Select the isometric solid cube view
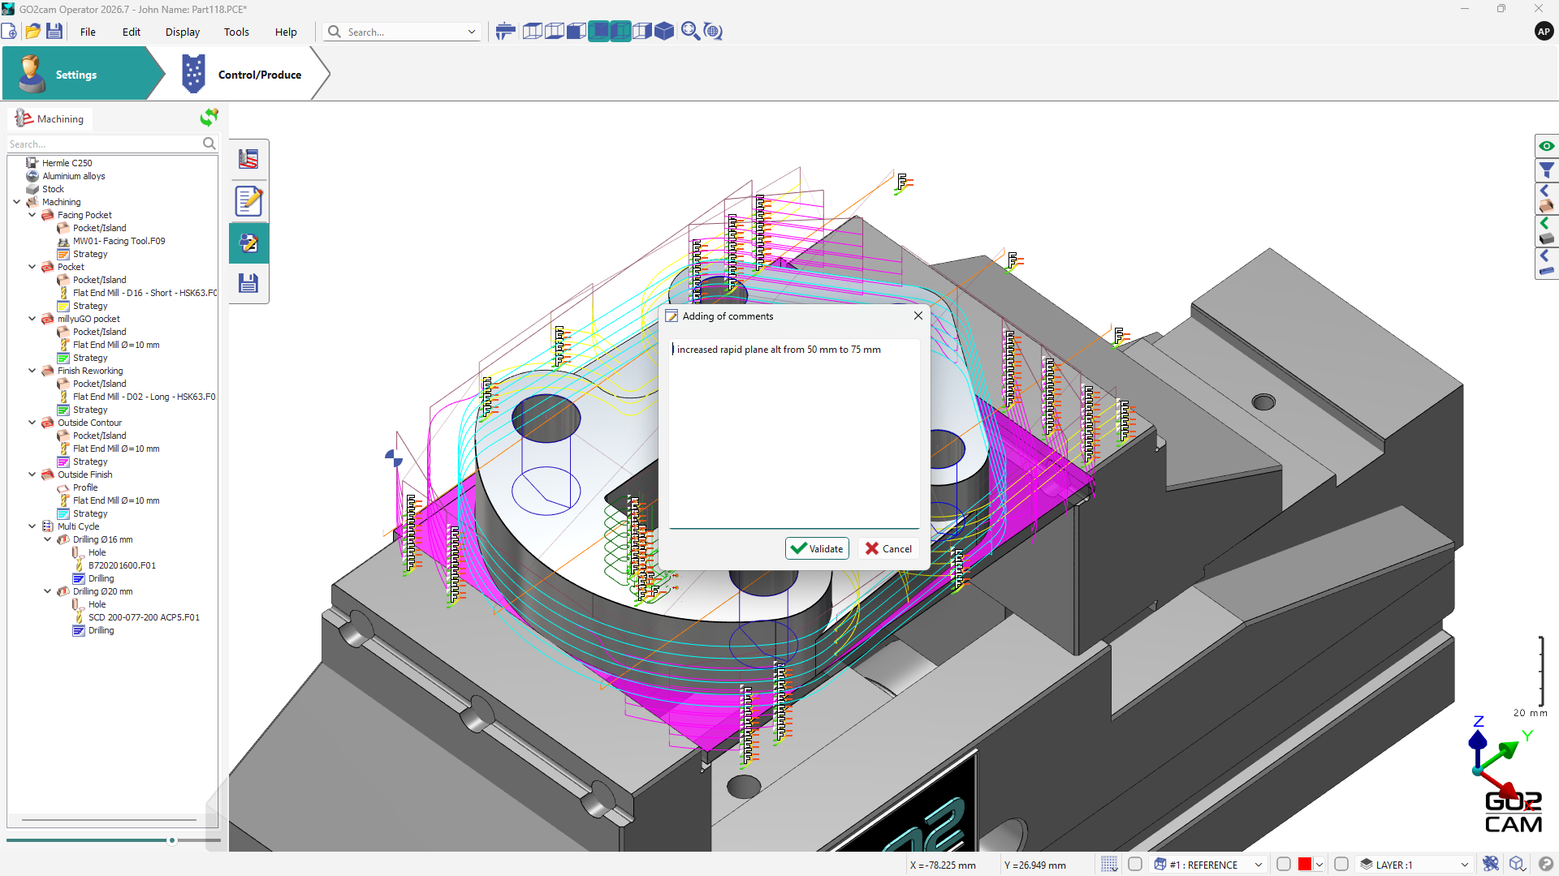The width and height of the screenshot is (1559, 876). 664,32
